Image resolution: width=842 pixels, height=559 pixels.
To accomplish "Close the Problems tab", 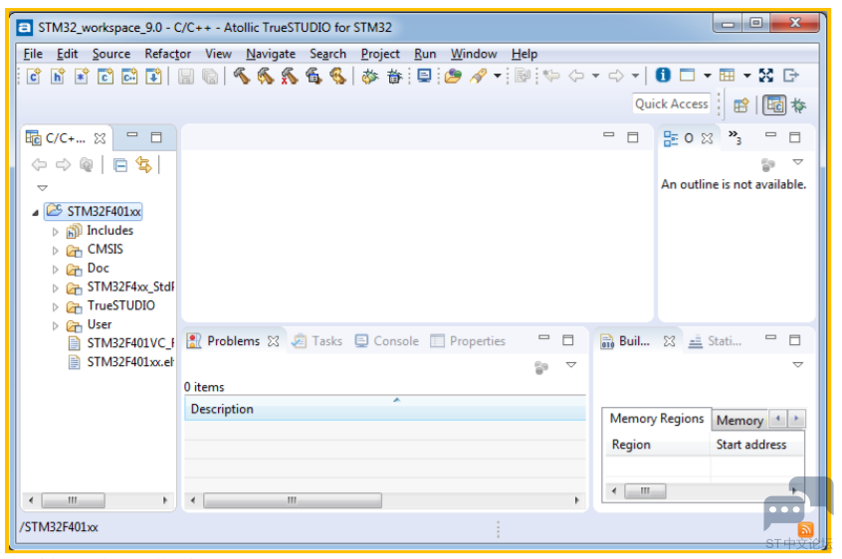I will tap(274, 341).
